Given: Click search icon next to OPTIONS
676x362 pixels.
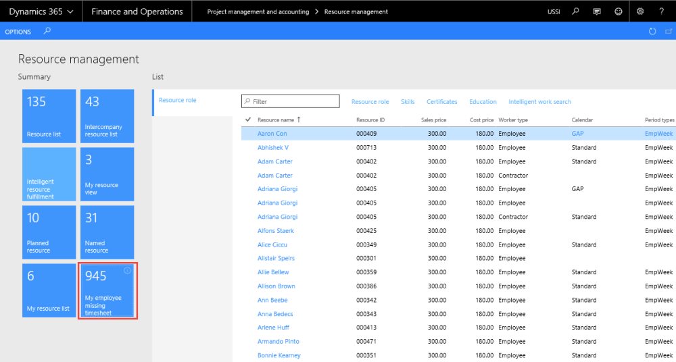Looking at the screenshot, I should click(47, 31).
